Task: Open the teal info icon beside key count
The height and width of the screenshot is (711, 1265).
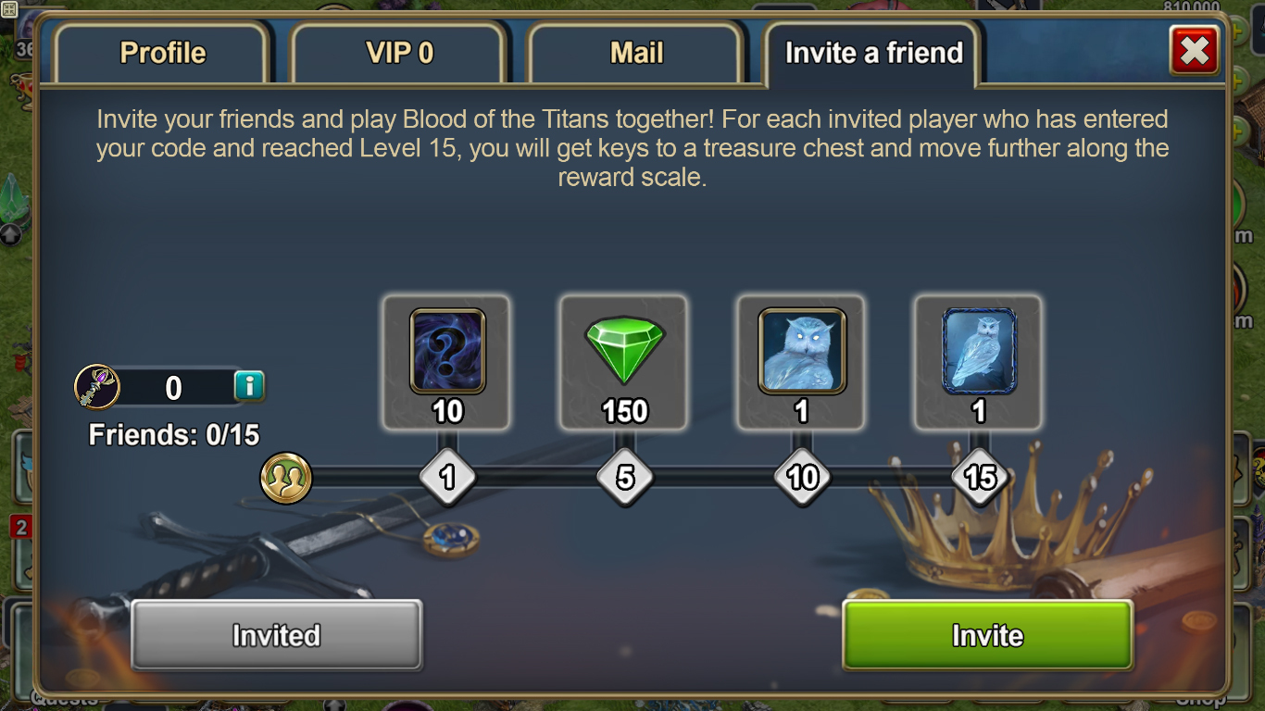Action: (x=249, y=386)
